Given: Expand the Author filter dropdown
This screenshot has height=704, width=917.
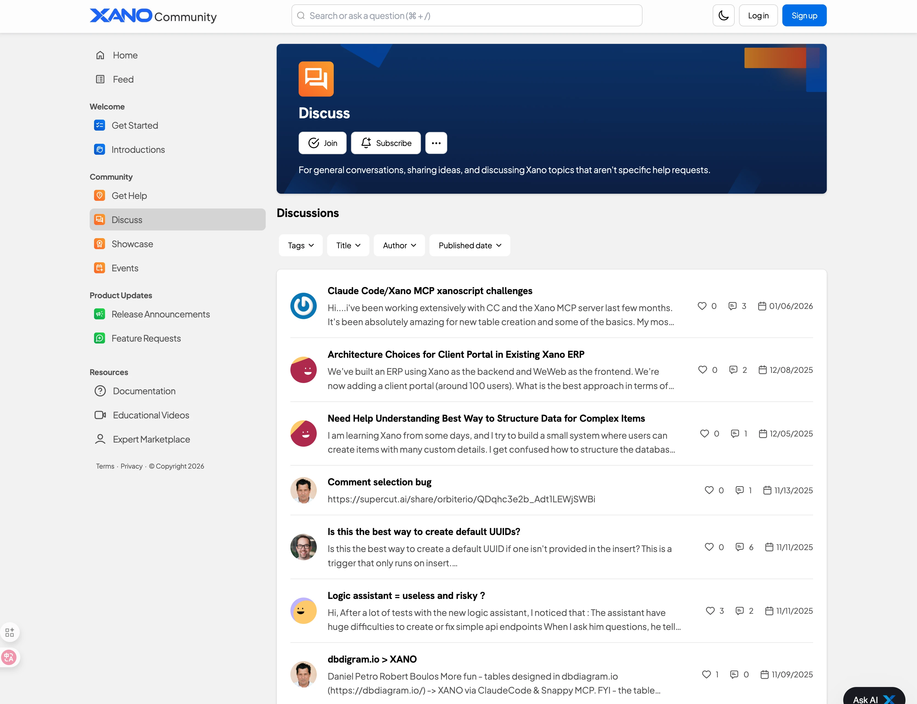Looking at the screenshot, I should [399, 245].
